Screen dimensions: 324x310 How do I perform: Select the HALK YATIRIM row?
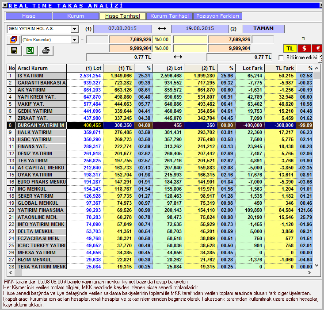click(160, 133)
